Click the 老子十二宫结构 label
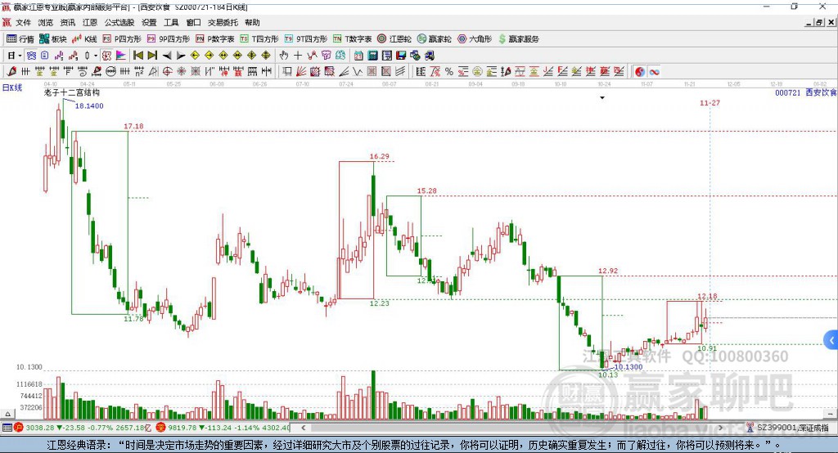Viewport: 838px width, 453px height. click(72, 92)
